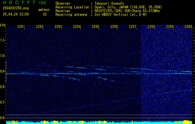Click the kHz axis unit label
The height and width of the screenshot is (124, 195).
3,25
